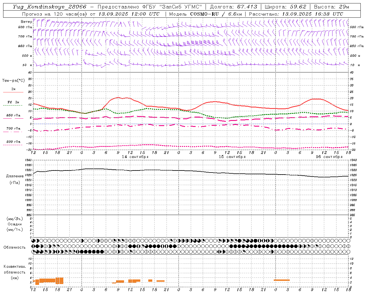This screenshot has height=292, width=365.
Task: Click the forecast line Прогноз на 120 часа(ов)
Action: click(55, 14)
